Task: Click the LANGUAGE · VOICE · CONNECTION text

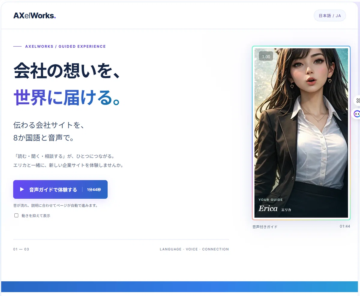Action: point(194,249)
